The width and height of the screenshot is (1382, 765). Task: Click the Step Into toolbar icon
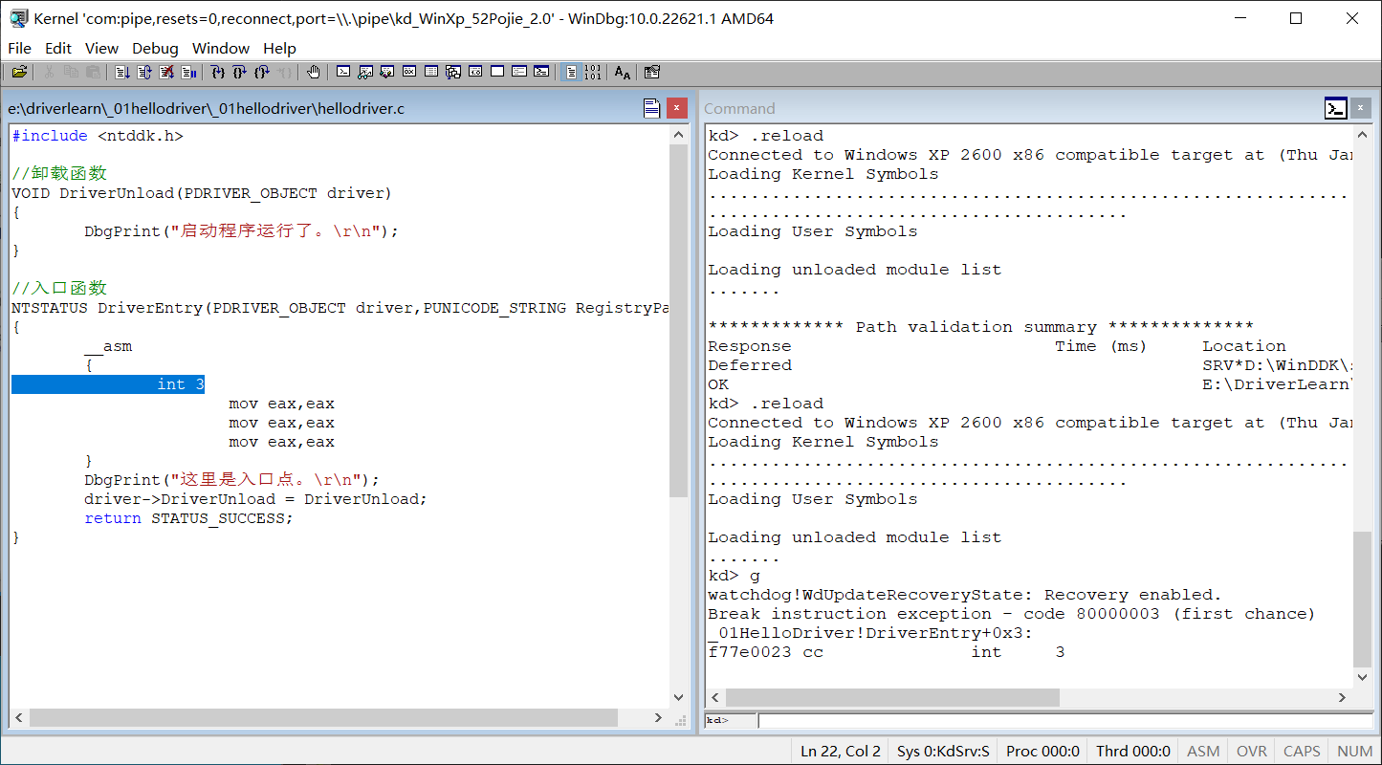pyautogui.click(x=217, y=72)
